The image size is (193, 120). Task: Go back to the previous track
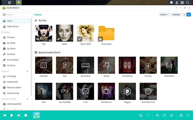click(5, 115)
